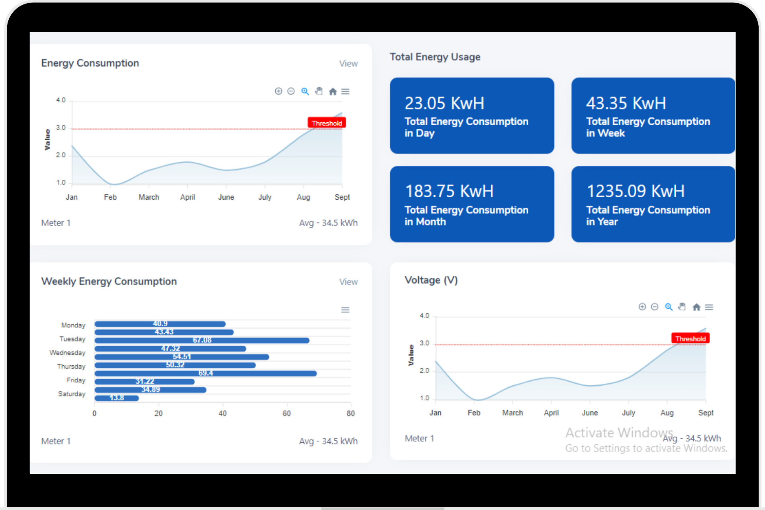This screenshot has height=510, width=765.
Task: Click Total Energy Usage heading
Action: 435,57
